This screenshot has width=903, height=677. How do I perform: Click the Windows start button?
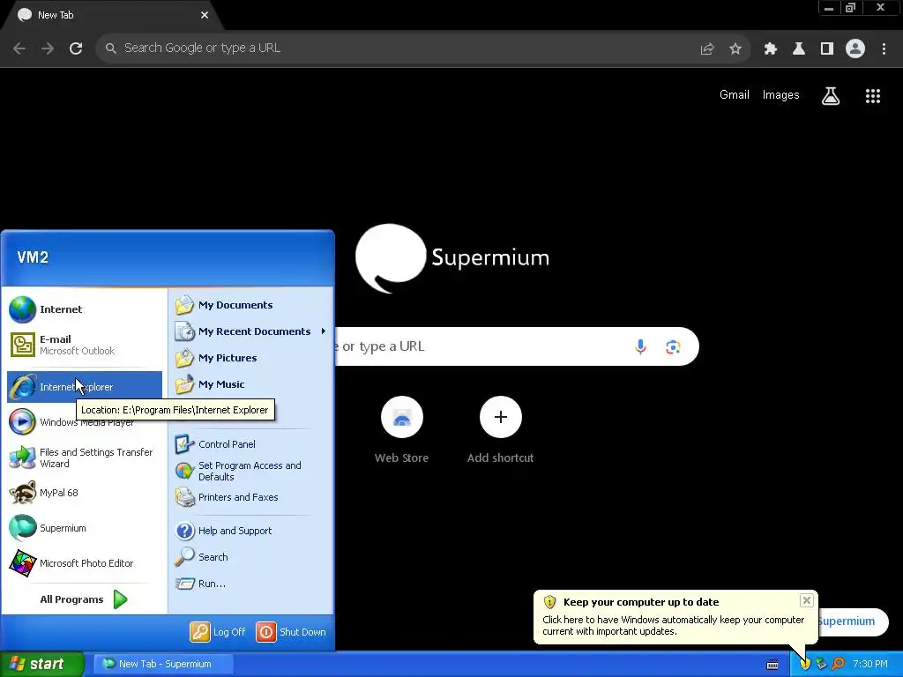point(42,664)
